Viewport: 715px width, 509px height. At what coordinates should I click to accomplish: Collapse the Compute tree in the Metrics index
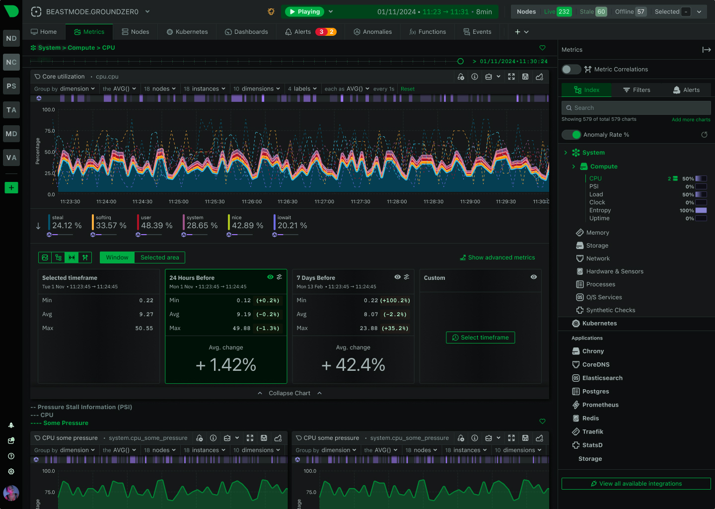[574, 167]
